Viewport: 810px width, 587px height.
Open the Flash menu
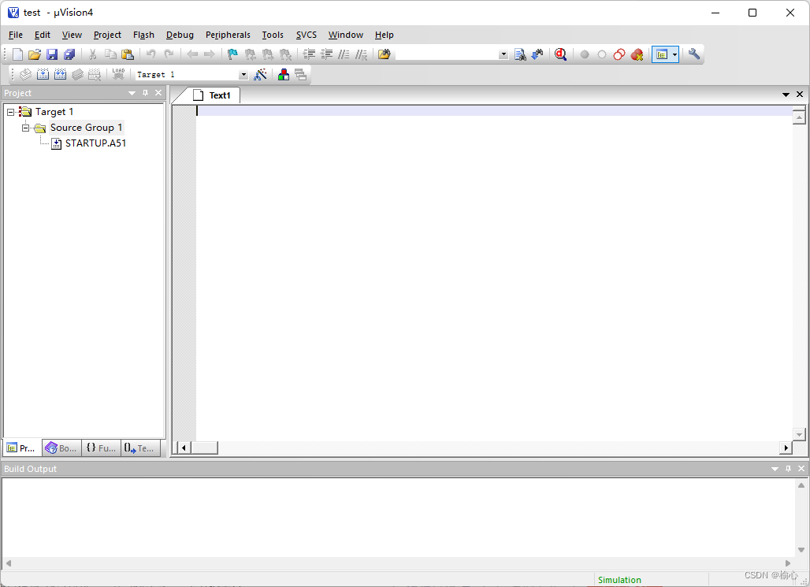[143, 35]
